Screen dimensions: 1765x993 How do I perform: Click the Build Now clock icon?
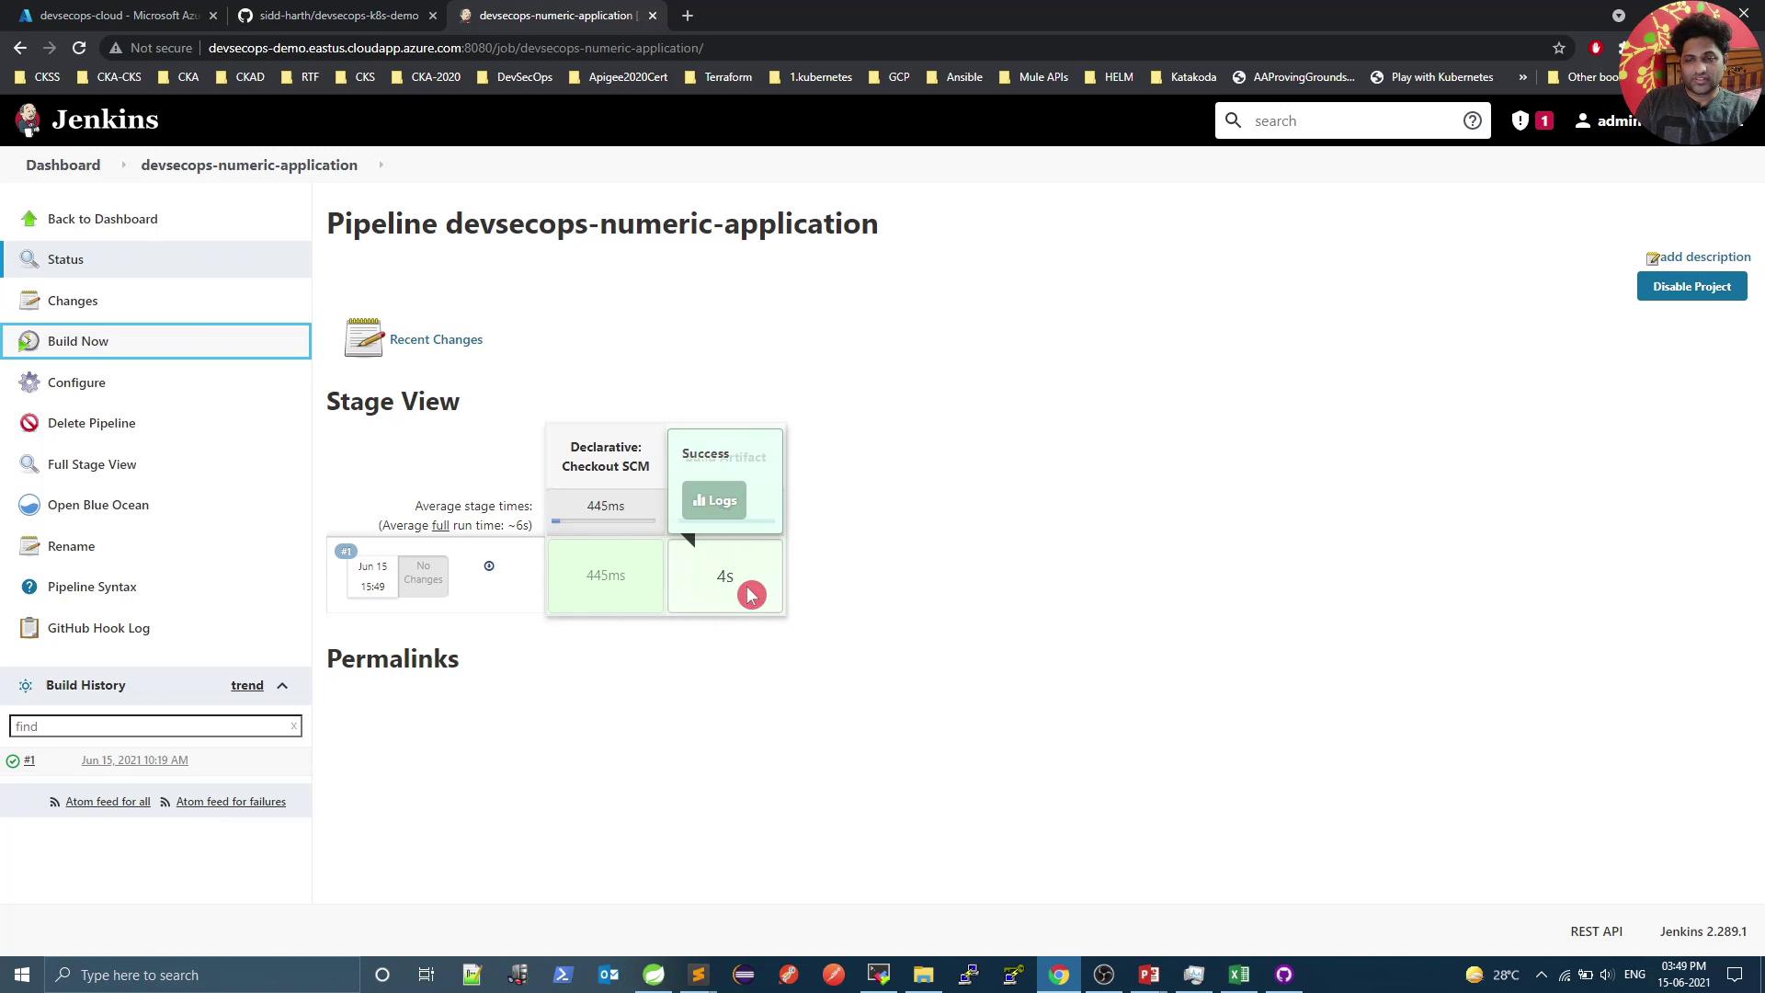click(28, 341)
